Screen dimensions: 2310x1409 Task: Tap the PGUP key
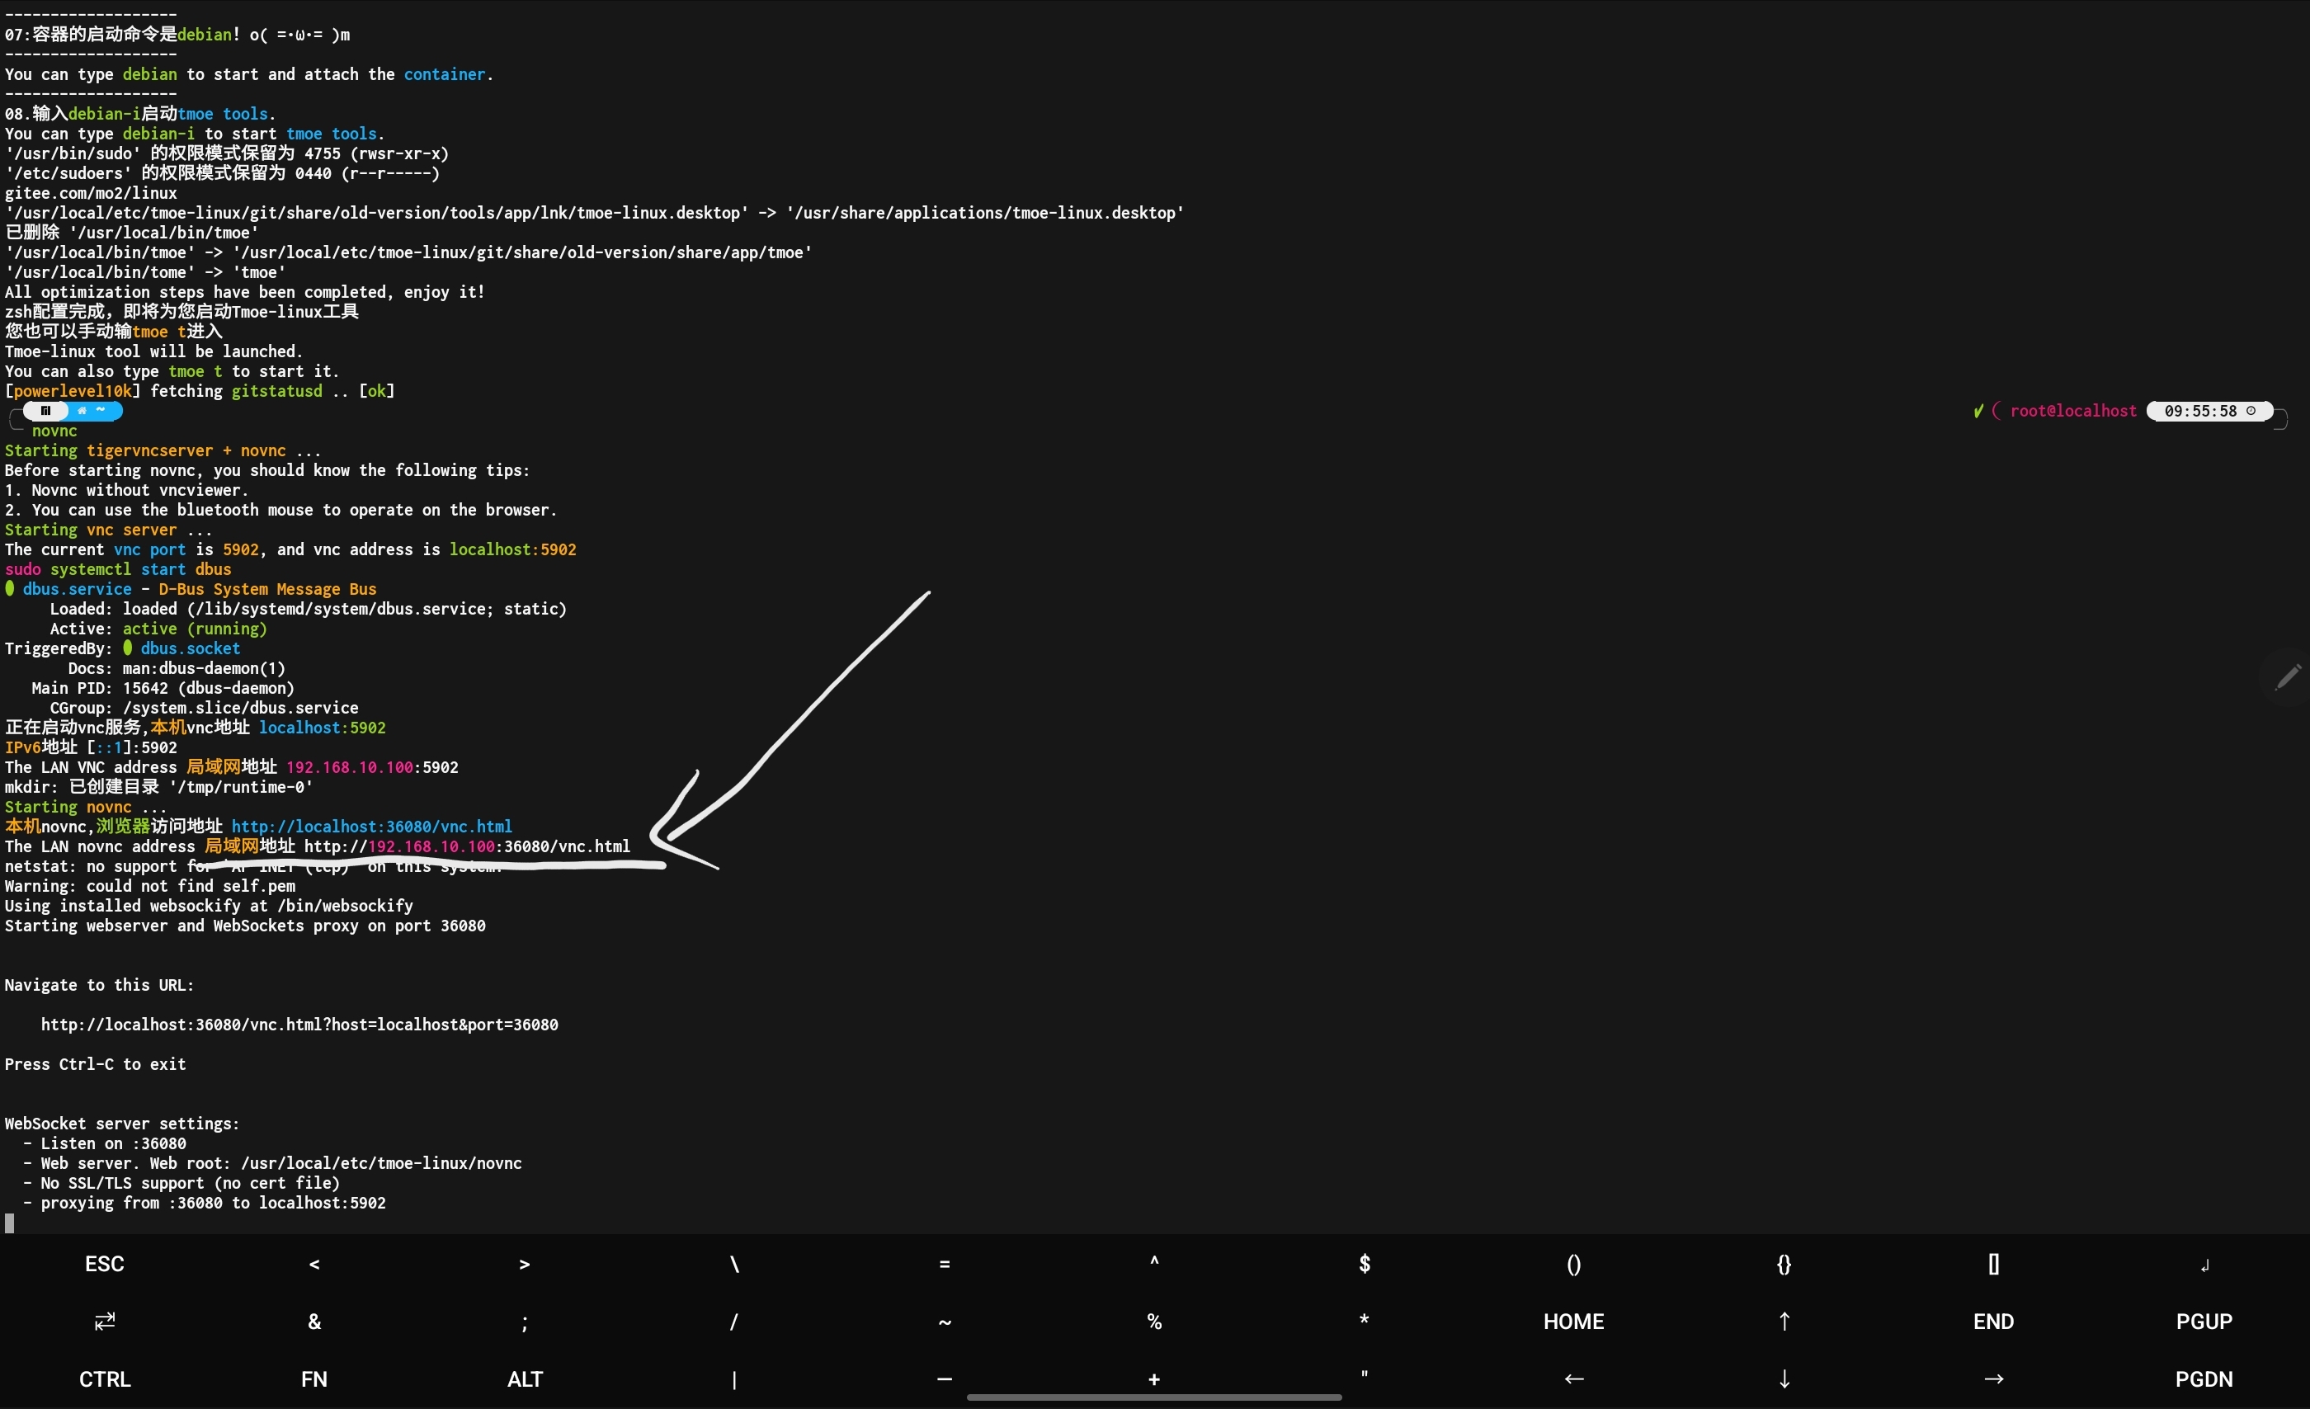click(2204, 1321)
